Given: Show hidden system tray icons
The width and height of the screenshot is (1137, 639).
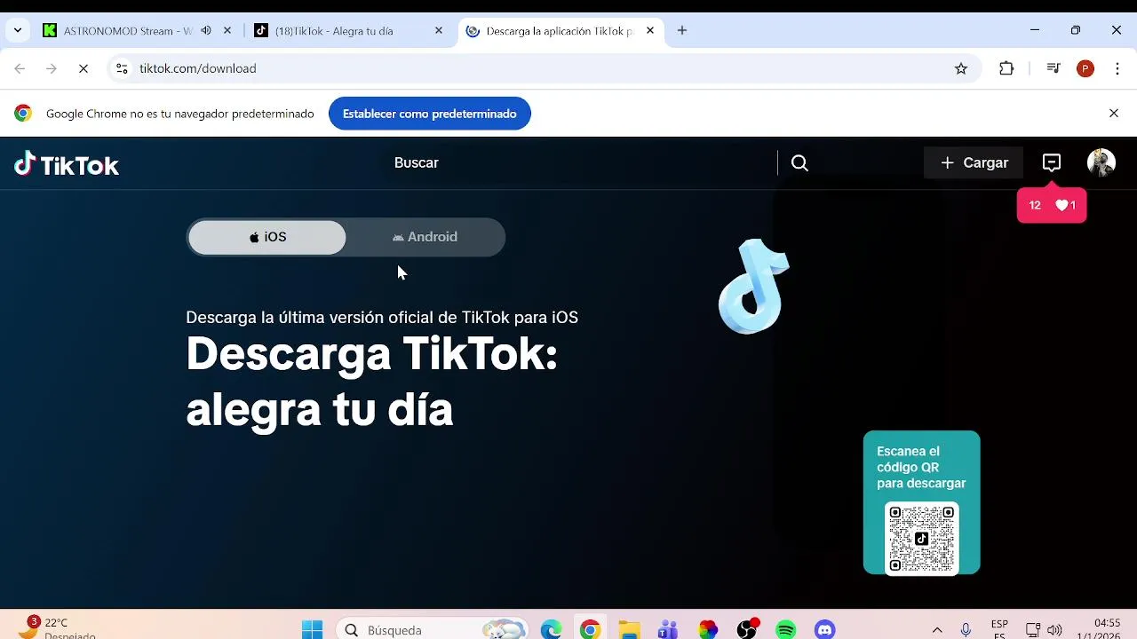Looking at the screenshot, I should [936, 629].
